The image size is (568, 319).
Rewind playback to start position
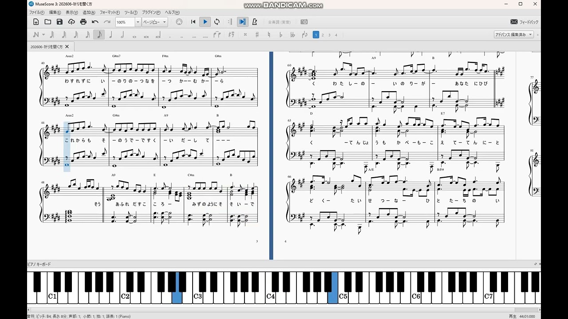193,22
